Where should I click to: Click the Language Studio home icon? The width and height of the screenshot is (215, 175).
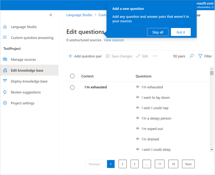click(5, 27)
